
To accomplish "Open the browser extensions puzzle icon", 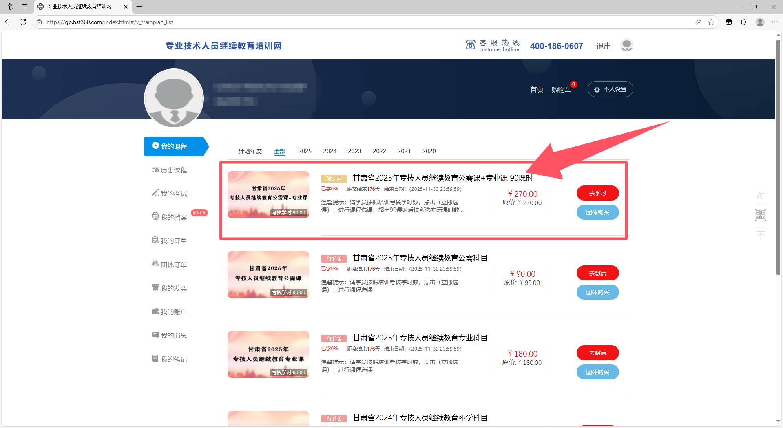I will pos(743,22).
